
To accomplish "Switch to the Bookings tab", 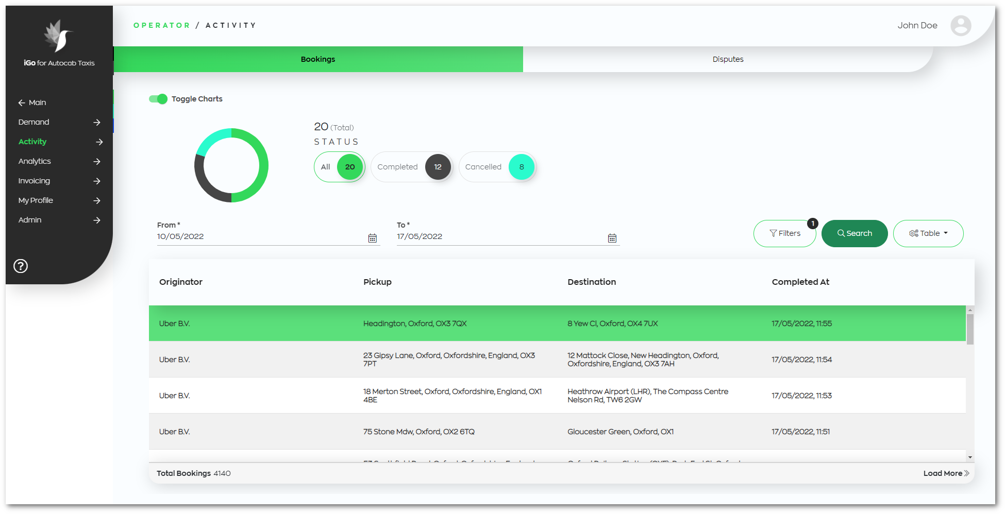I will point(318,59).
